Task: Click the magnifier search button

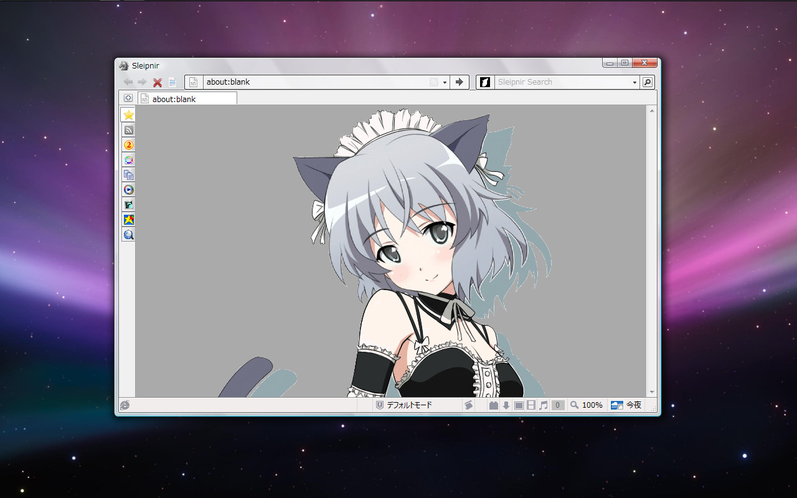Action: point(648,82)
